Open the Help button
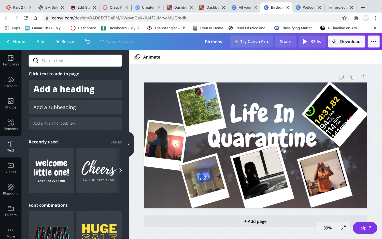 (365, 228)
